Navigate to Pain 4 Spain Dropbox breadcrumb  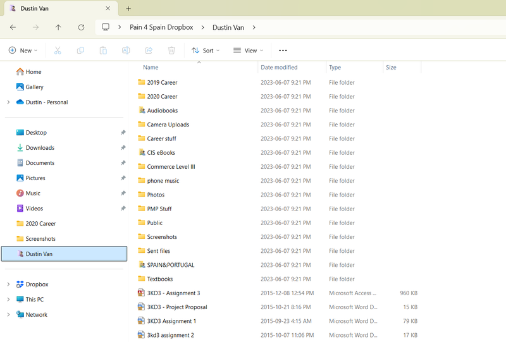(162, 27)
